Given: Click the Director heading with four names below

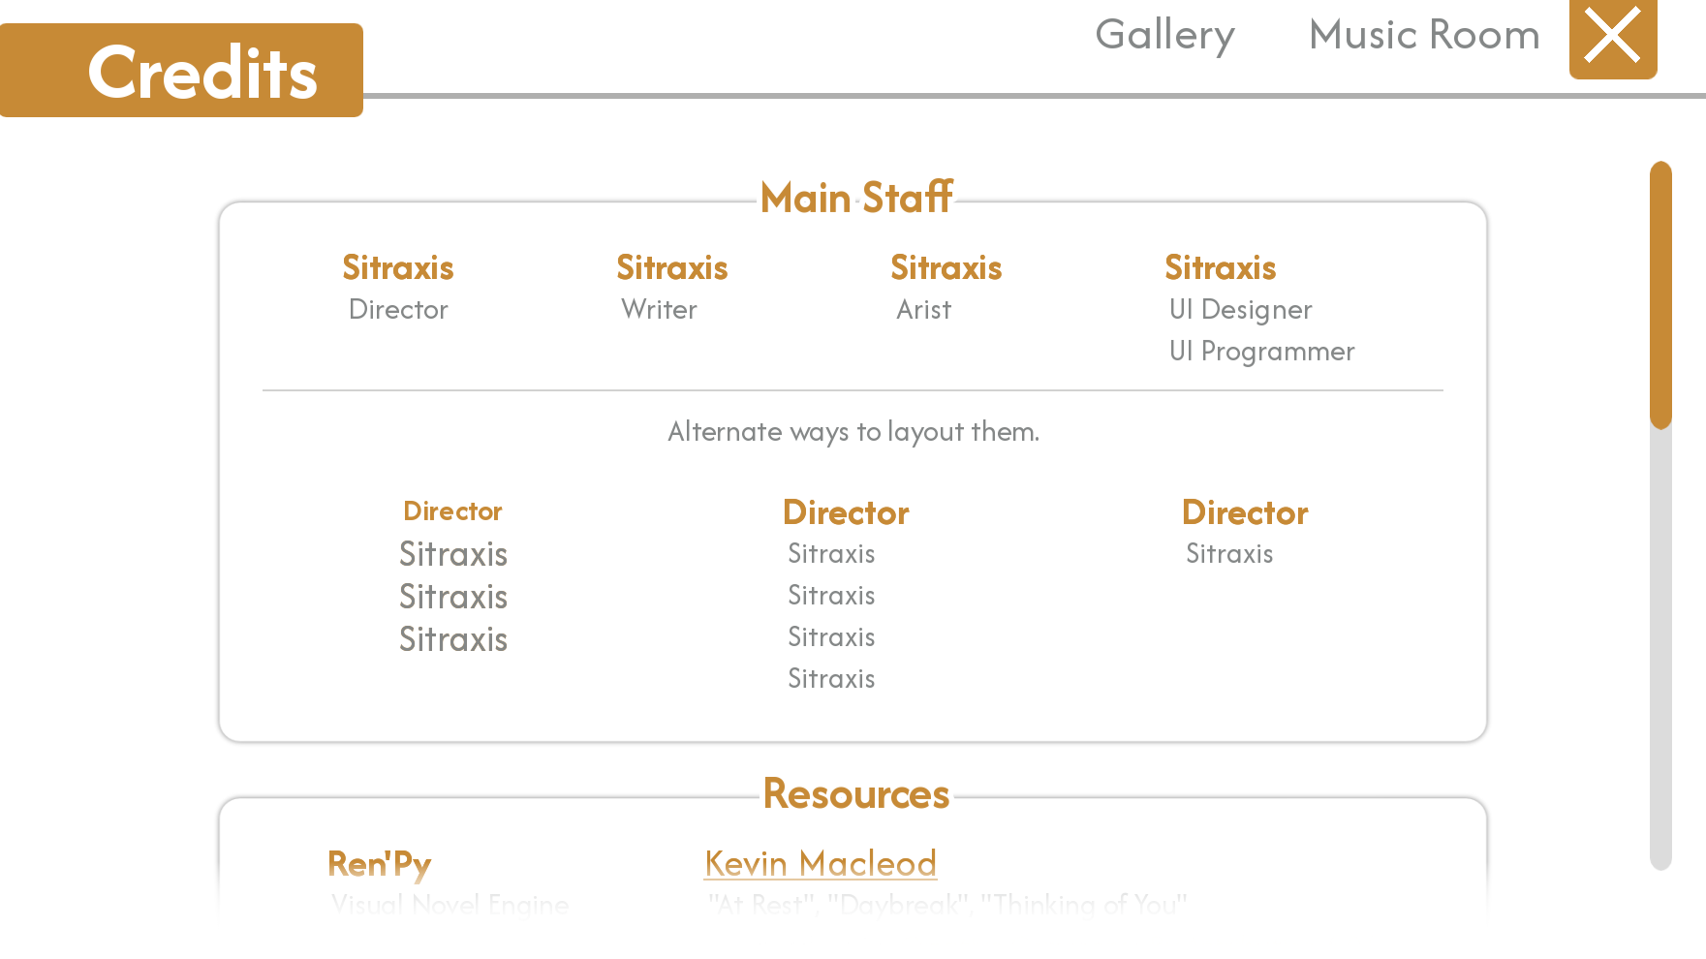Looking at the screenshot, I should (845, 512).
